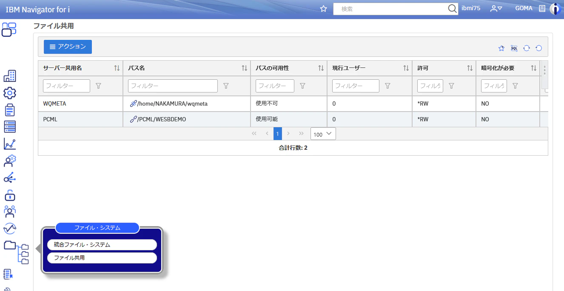Select ファイル共用 in the flyout menu
Screen dimensions: 564x291
coord(102,257)
